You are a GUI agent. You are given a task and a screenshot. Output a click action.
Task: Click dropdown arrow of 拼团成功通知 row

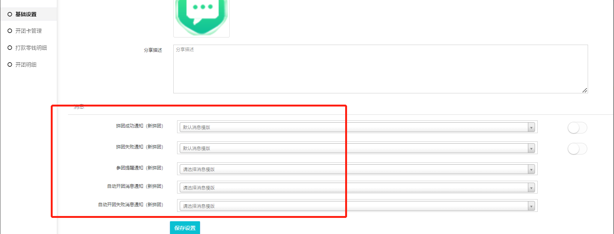(531, 127)
